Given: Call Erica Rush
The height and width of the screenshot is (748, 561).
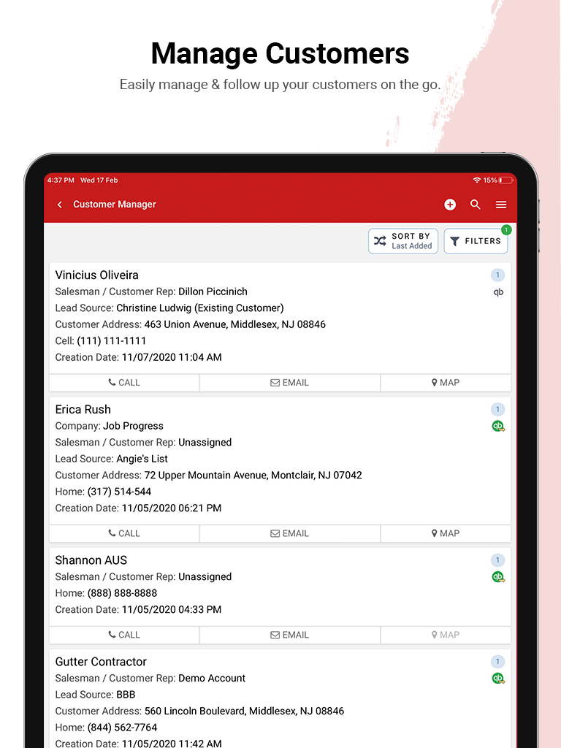Looking at the screenshot, I should click(124, 533).
